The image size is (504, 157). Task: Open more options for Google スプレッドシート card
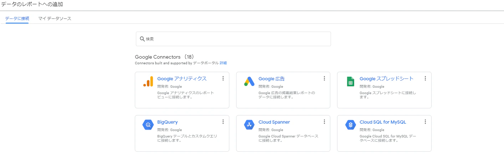425,78
